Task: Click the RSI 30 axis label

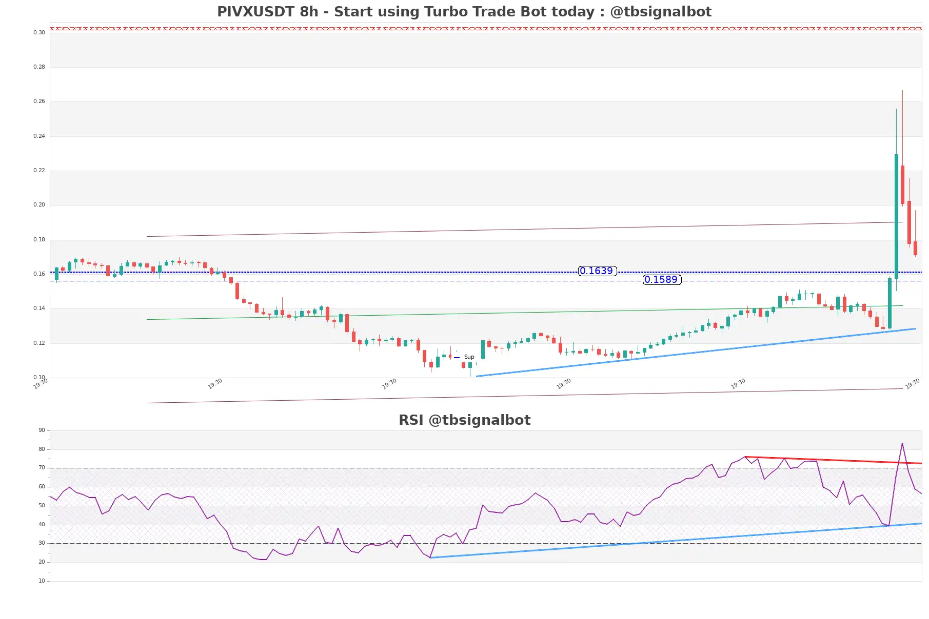Action: (42, 543)
